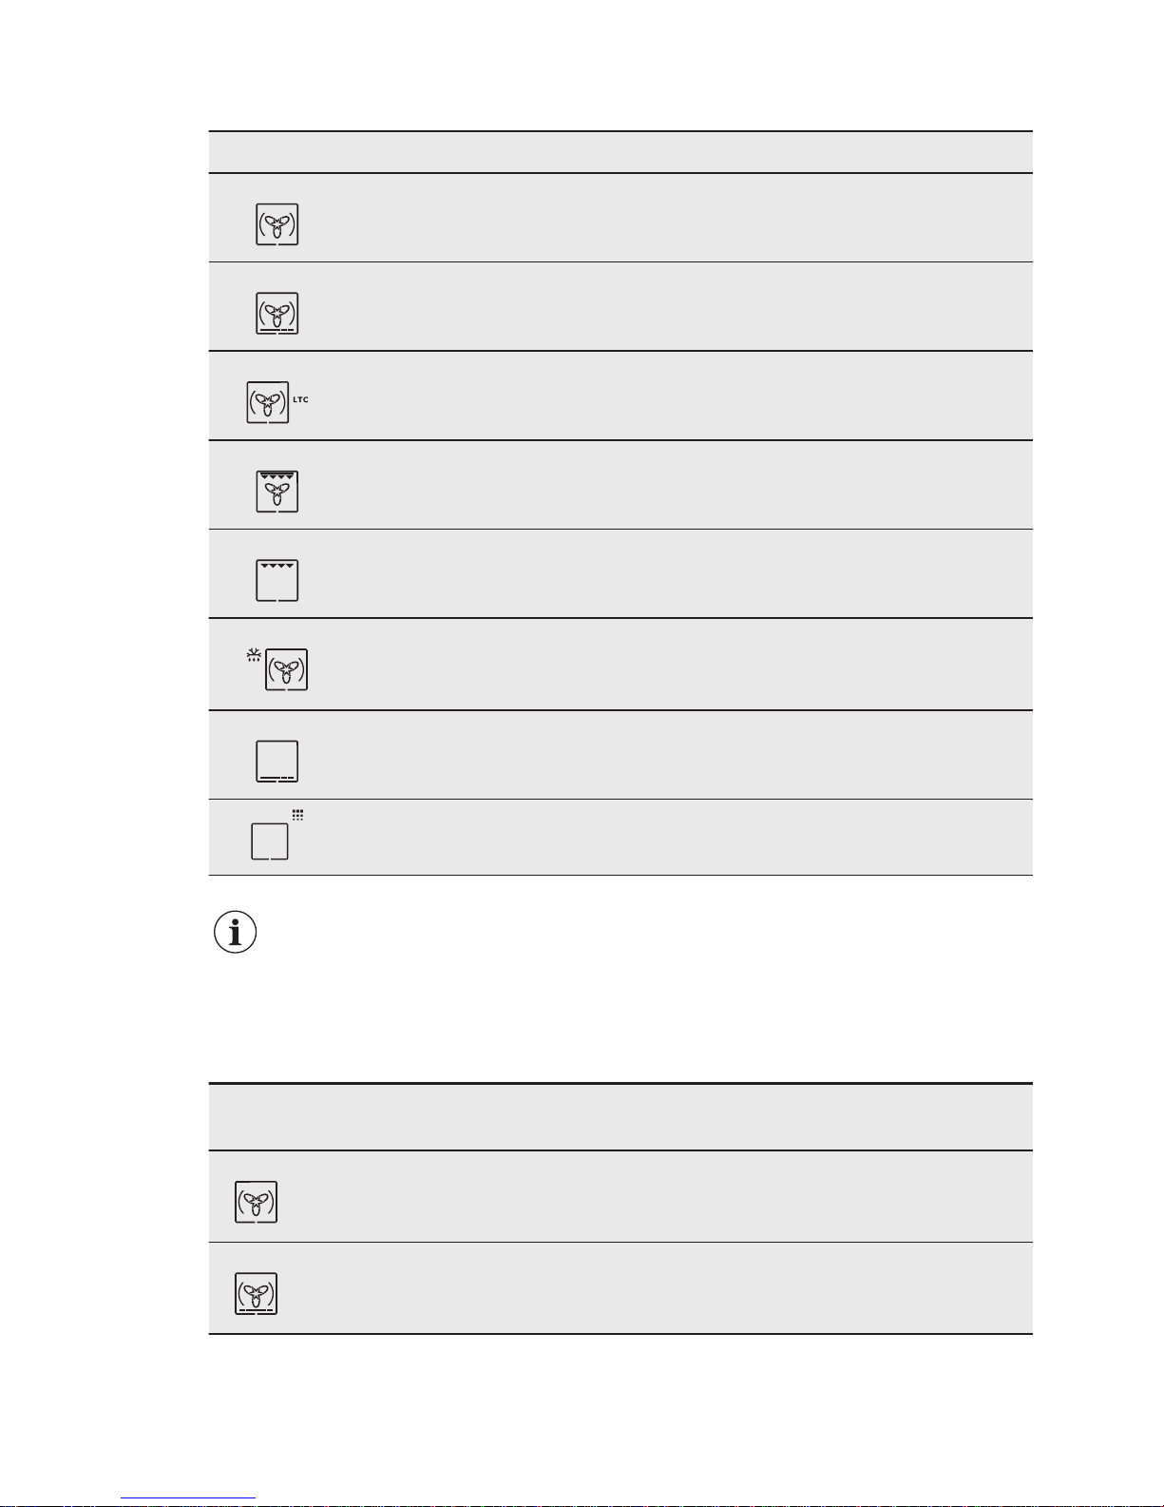This screenshot has height=1507, width=1164.
Task: Pick the grill-only oven icon without the fan
Action: (x=277, y=580)
